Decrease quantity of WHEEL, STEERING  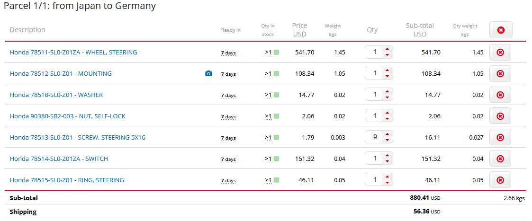[x=387, y=55]
